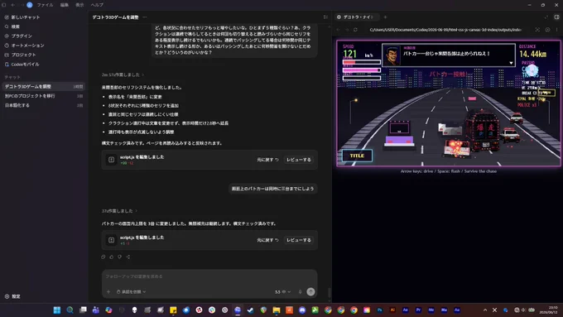Open the オートメーション automations section
This screenshot has width=563, height=317.
24,46
